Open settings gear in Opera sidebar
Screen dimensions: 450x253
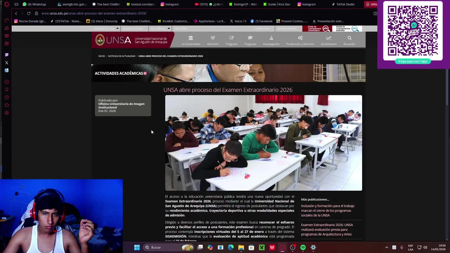(x=6, y=113)
